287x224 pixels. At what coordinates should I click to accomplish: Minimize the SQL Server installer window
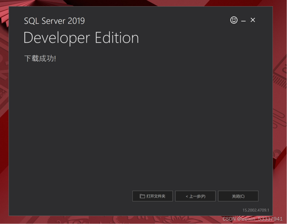pyautogui.click(x=243, y=20)
